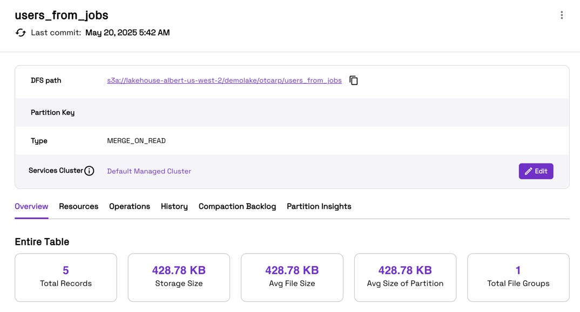Click the DFS path label
Screen dimensions: 580x312
pos(46,80)
